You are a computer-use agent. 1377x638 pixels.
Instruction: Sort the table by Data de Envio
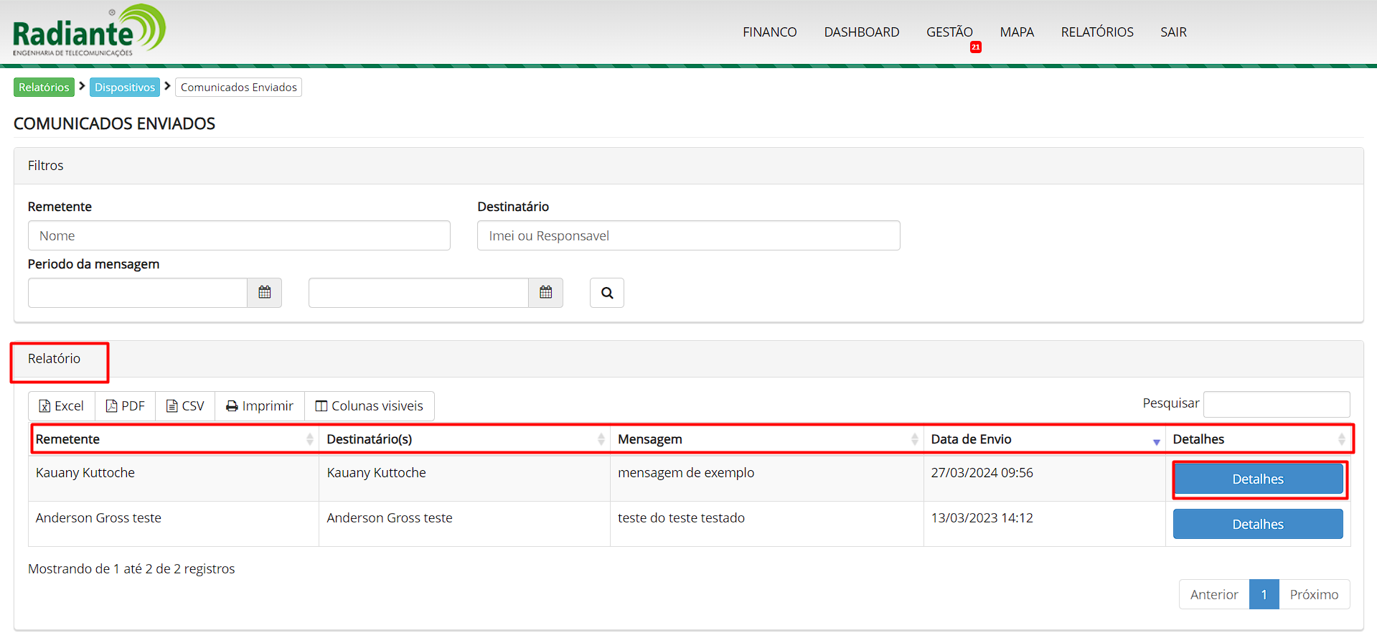1043,439
